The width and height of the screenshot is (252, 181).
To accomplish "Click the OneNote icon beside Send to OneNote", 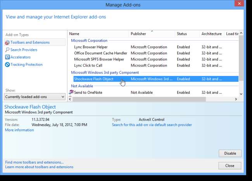I will (x=71, y=92).
